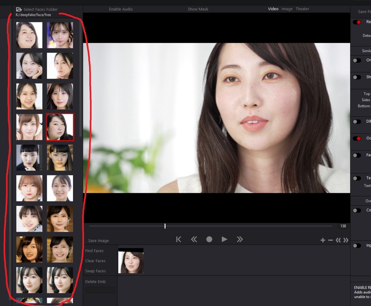The height and width of the screenshot is (306, 371).
Task: Click the white timeline position handle
Action: click(x=165, y=226)
